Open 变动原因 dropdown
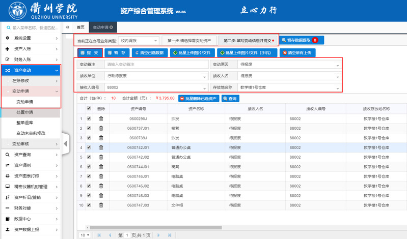Image resolution: width=407 pixels, height=239 pixels. (x=289, y=64)
